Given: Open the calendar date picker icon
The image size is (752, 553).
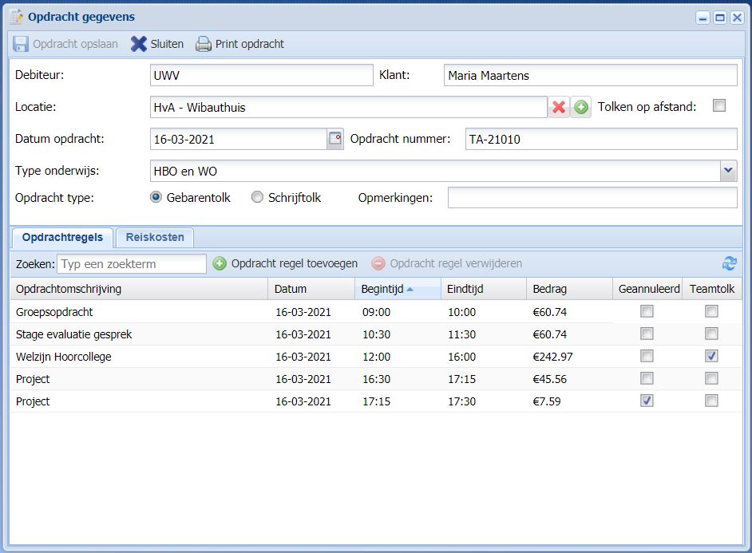Looking at the screenshot, I should (335, 139).
